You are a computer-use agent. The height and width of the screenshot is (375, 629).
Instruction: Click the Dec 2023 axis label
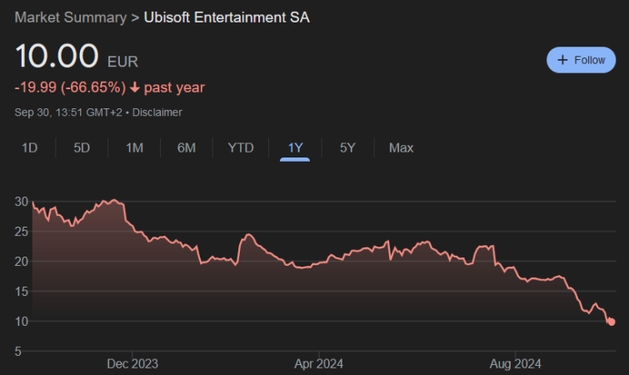tap(132, 364)
